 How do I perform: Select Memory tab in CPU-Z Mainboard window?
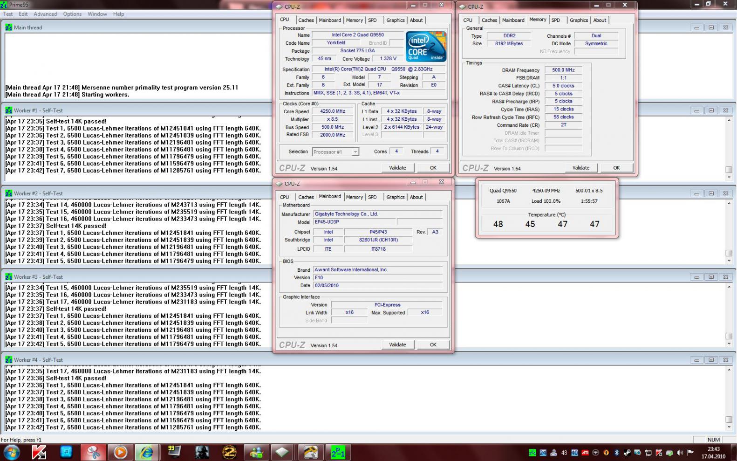pos(354,197)
